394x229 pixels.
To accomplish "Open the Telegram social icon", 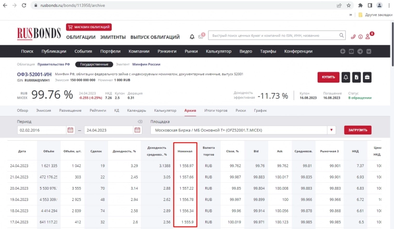I will (360, 51).
